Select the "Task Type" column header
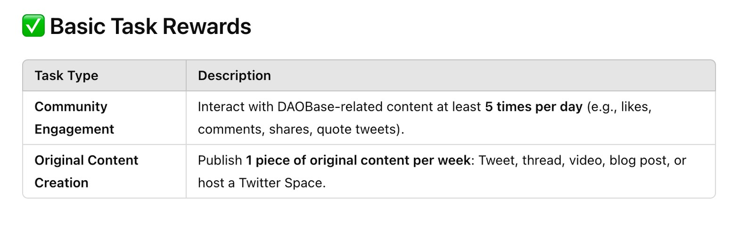 pyautogui.click(x=66, y=76)
